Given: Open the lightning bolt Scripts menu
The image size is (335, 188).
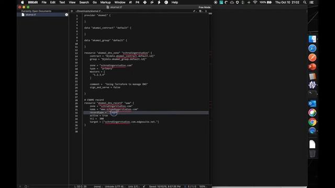Looking at the screenshot, I should click(x=159, y=2).
